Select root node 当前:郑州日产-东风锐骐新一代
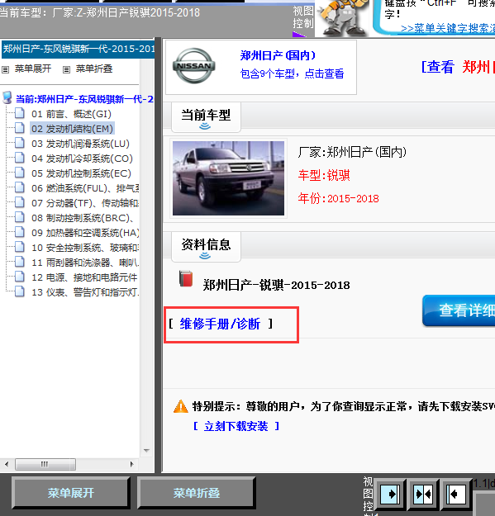The width and height of the screenshot is (495, 516). click(84, 99)
